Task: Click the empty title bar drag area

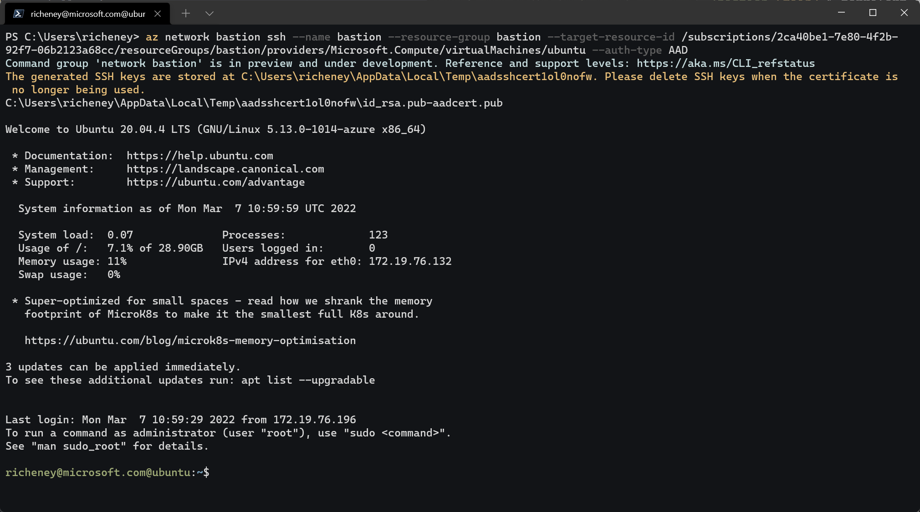Action: click(x=501, y=13)
